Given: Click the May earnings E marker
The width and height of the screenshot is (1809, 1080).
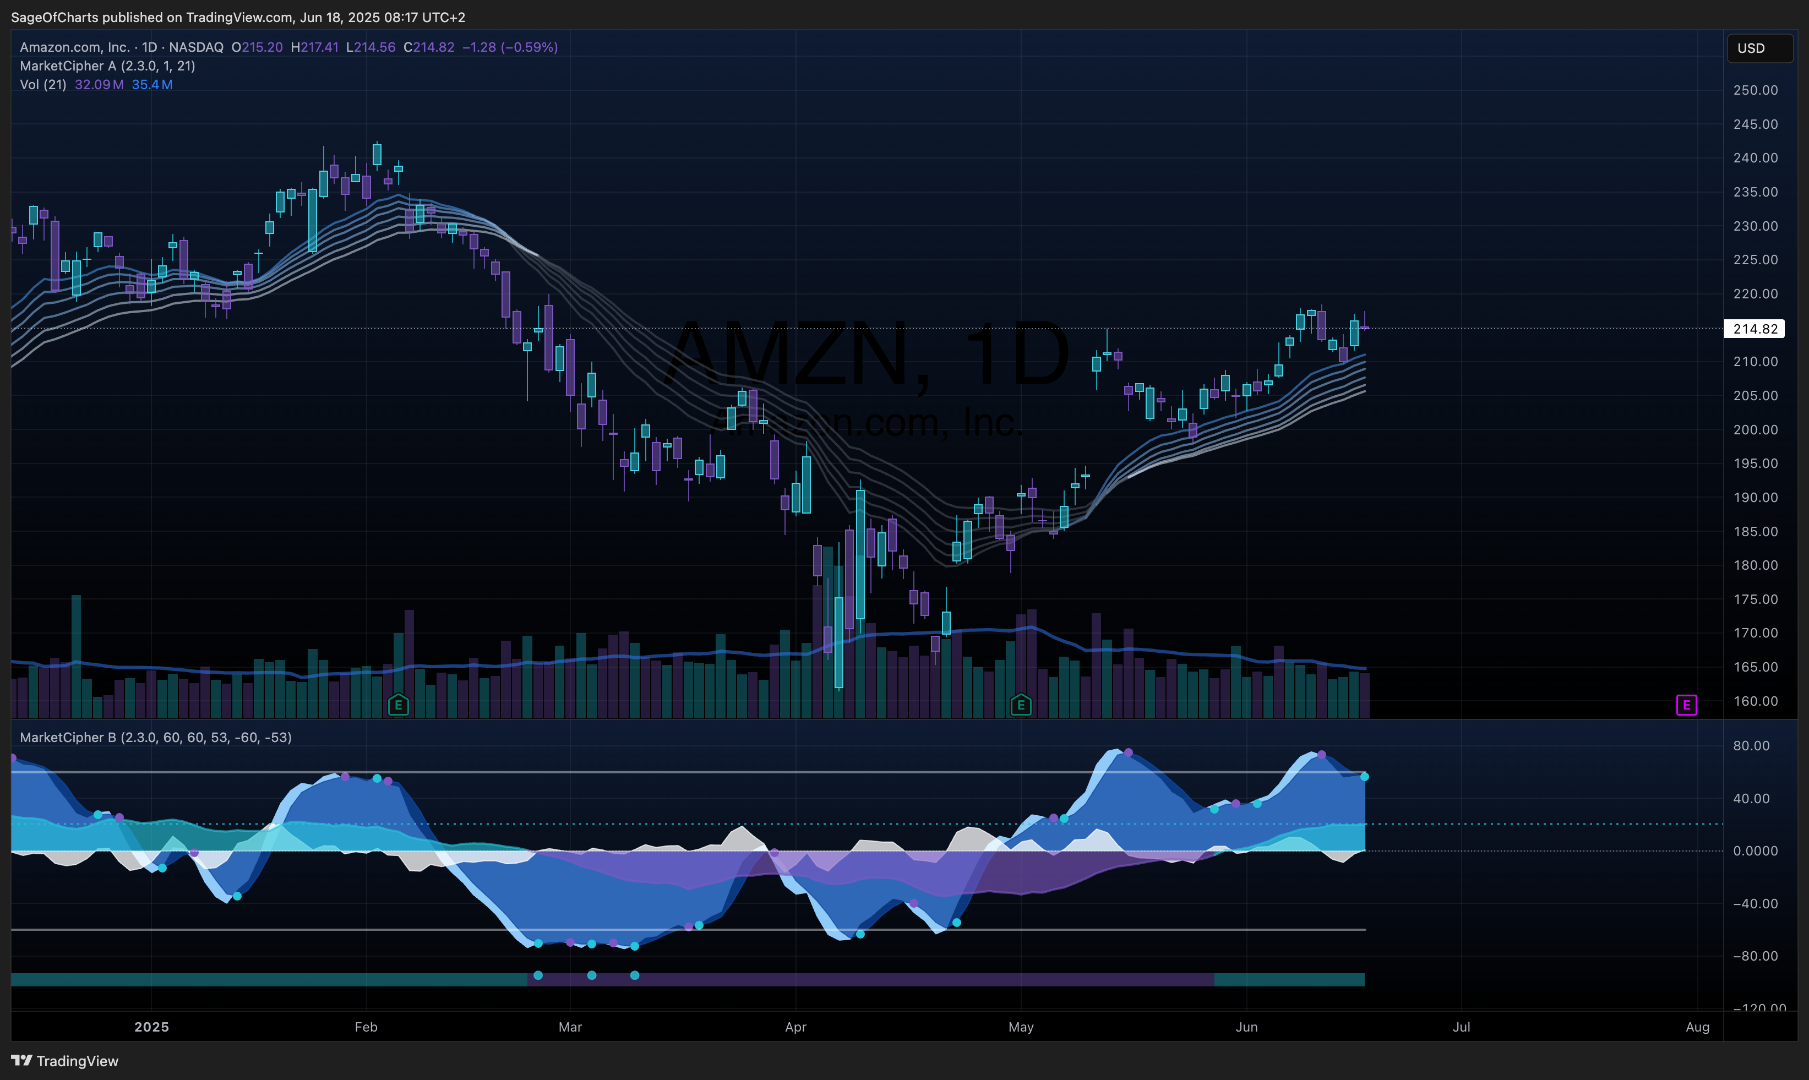Looking at the screenshot, I should tap(1021, 705).
